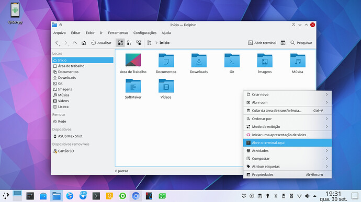Navigate to home folder via house icon
This screenshot has height=202, width=361.
(x=84, y=43)
